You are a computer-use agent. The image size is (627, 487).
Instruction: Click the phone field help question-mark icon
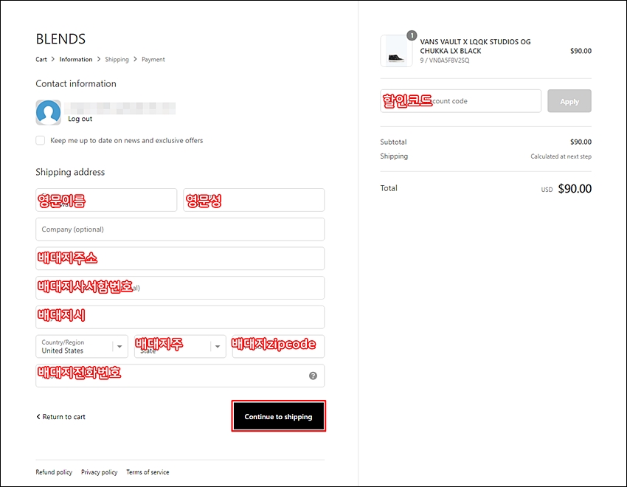(313, 376)
